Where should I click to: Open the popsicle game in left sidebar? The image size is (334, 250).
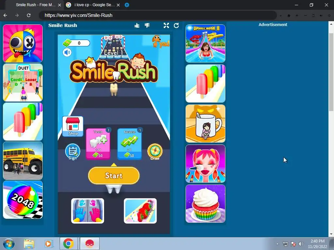tap(23, 122)
